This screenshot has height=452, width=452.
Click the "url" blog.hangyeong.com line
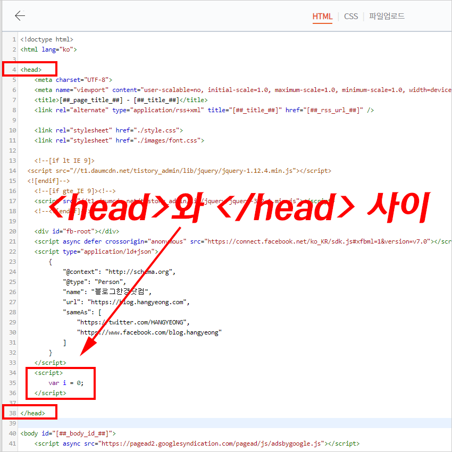tap(126, 302)
